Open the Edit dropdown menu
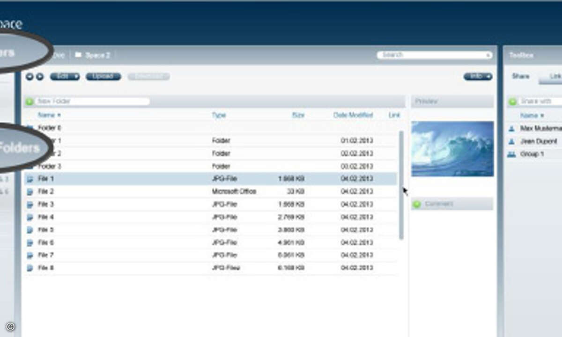The width and height of the screenshot is (562, 337). coord(65,76)
